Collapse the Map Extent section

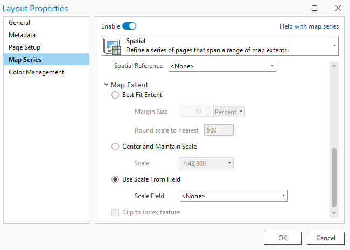coord(106,85)
